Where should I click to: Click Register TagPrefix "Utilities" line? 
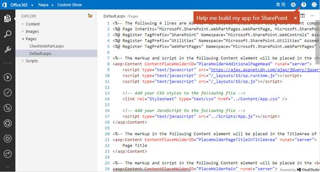coord(216,41)
